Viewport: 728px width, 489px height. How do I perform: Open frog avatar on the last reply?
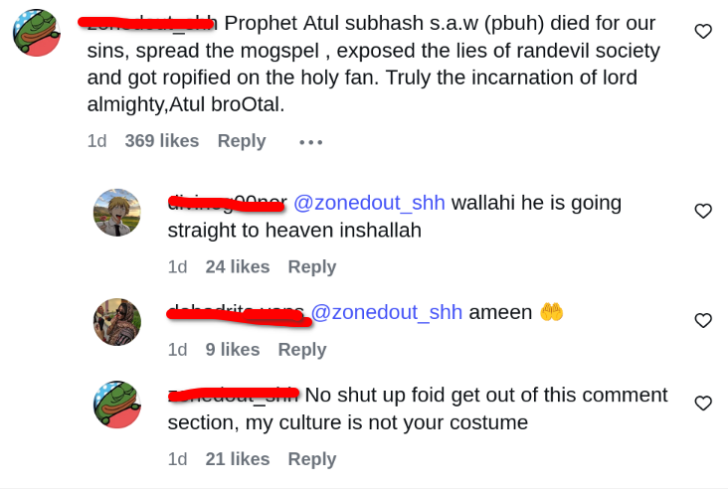pyautogui.click(x=117, y=405)
